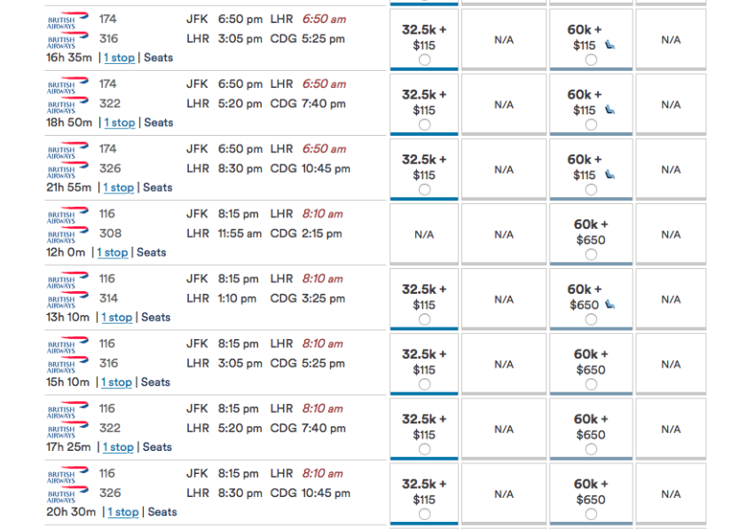Screen dimensions: 731x529
Task: Open Seats for the 18h 50m itinerary
Action: click(x=159, y=122)
